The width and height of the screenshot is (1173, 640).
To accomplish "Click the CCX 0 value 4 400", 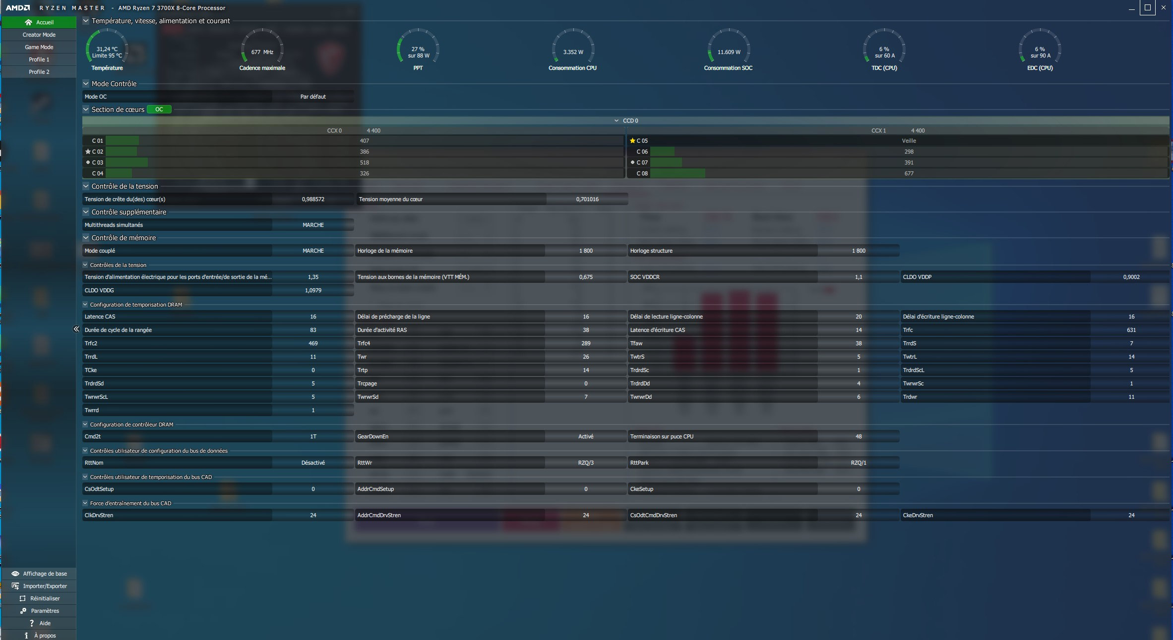I will coord(373,131).
